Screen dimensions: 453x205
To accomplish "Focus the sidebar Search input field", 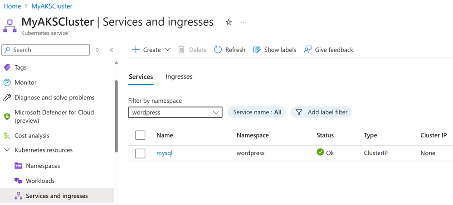I will pos(46,50).
